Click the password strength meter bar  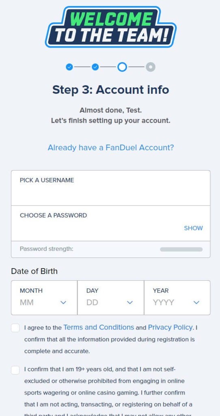point(181,249)
